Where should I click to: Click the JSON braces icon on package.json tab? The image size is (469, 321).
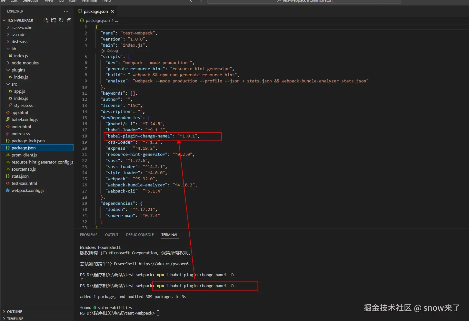click(x=80, y=11)
